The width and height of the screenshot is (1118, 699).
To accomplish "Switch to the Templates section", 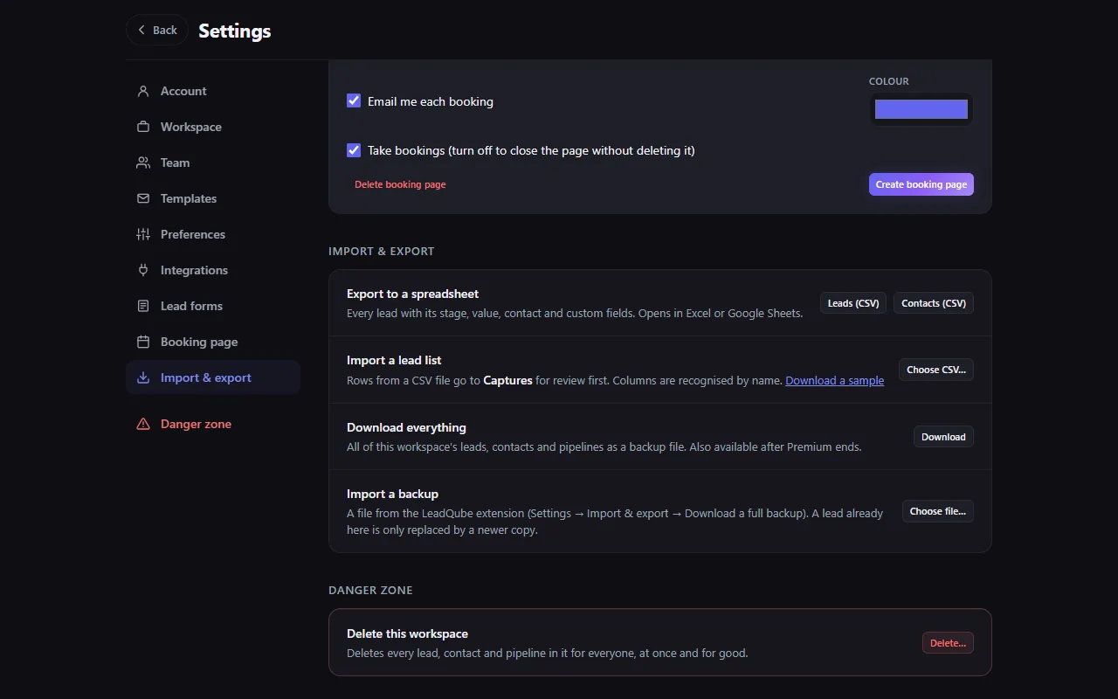I will pyautogui.click(x=213, y=198).
